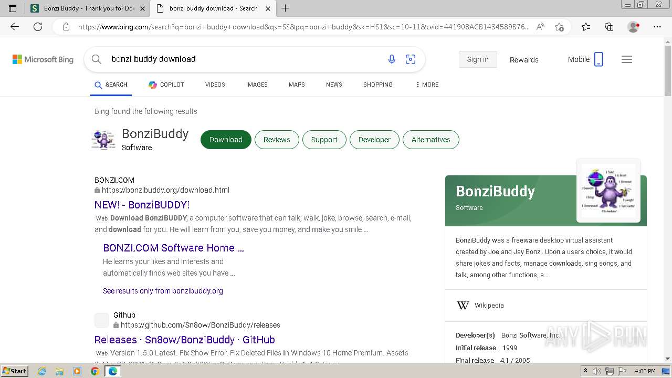Click in the Bing search box text

pyautogui.click(x=153, y=59)
